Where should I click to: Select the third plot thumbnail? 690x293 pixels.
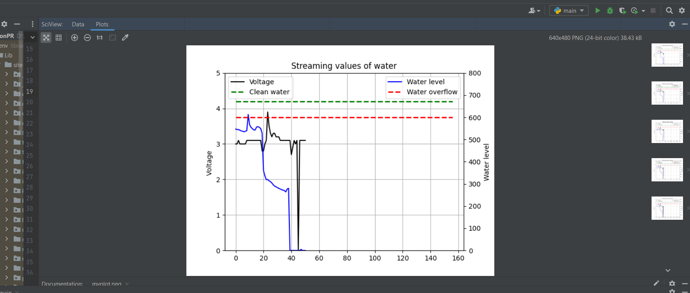667,131
